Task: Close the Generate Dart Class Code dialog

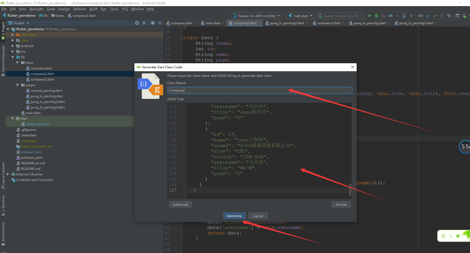Action: [352, 67]
